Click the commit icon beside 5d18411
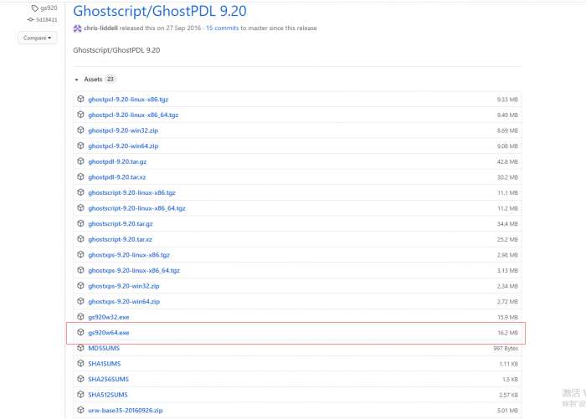This screenshot has width=586, height=419. (31, 20)
